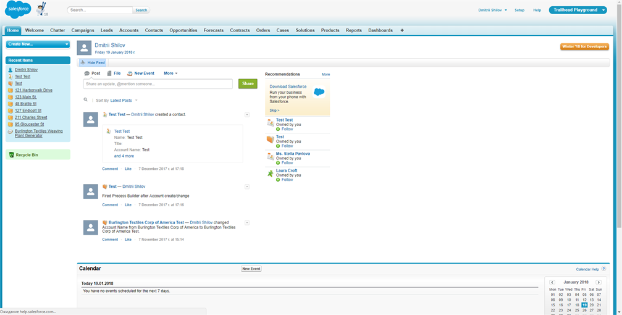The width and height of the screenshot is (622, 315).
Task: Expand the More publisher actions menu
Action: pos(170,73)
